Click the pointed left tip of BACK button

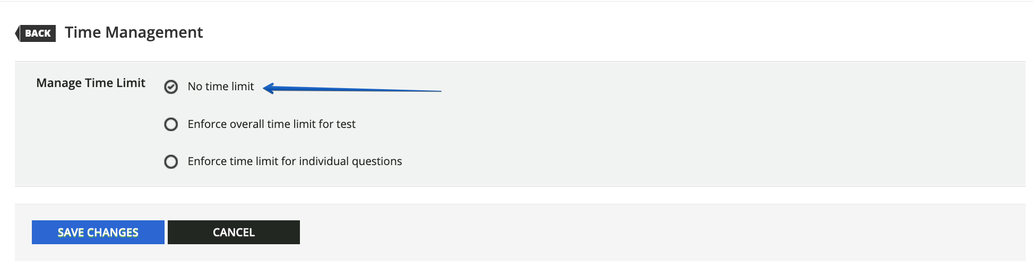pyautogui.click(x=18, y=33)
